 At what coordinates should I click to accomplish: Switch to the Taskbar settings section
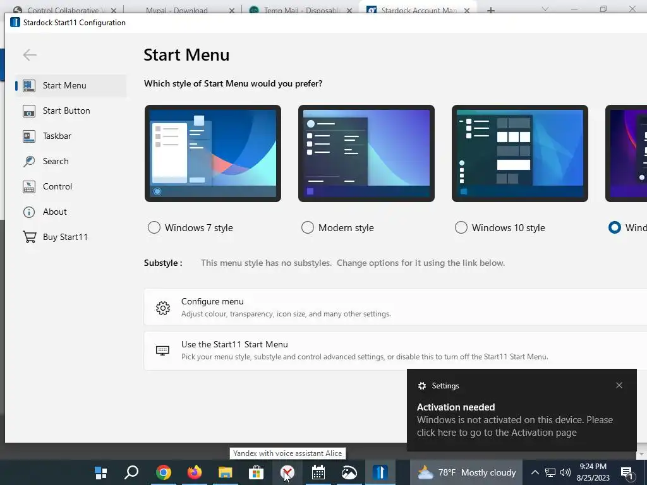tap(71, 136)
